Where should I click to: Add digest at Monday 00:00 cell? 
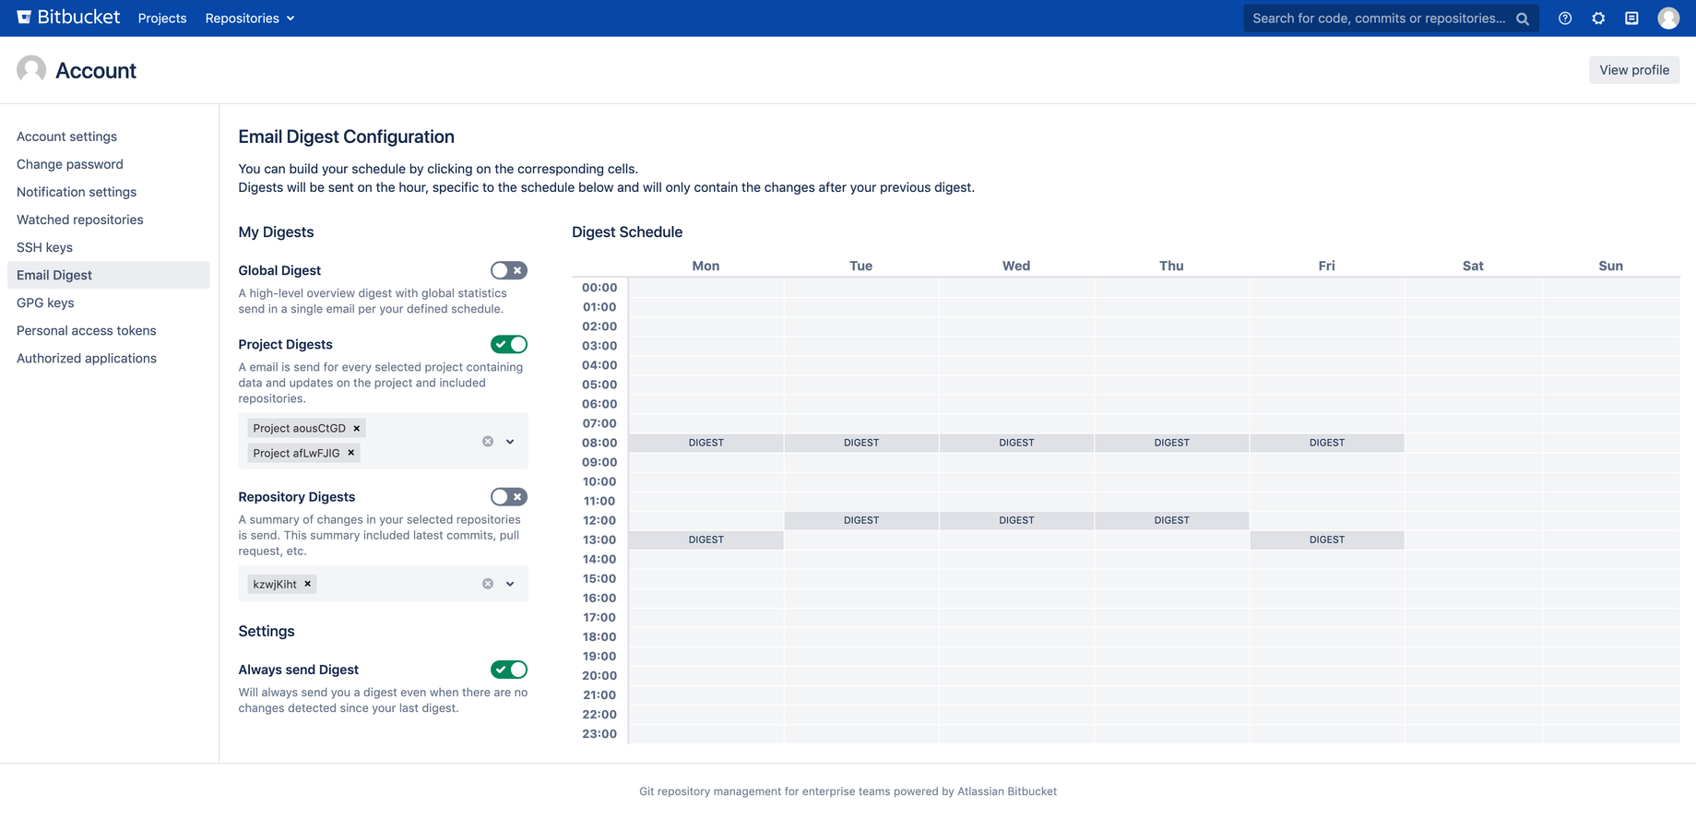[x=706, y=288]
